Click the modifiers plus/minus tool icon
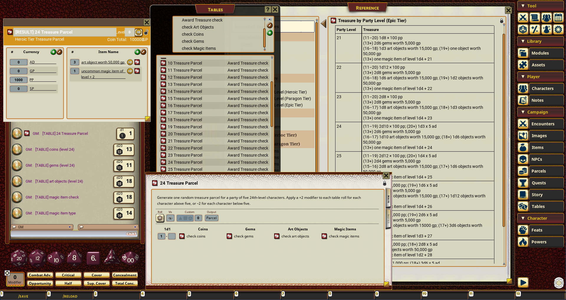The height and width of the screenshot is (300, 566). (x=534, y=29)
